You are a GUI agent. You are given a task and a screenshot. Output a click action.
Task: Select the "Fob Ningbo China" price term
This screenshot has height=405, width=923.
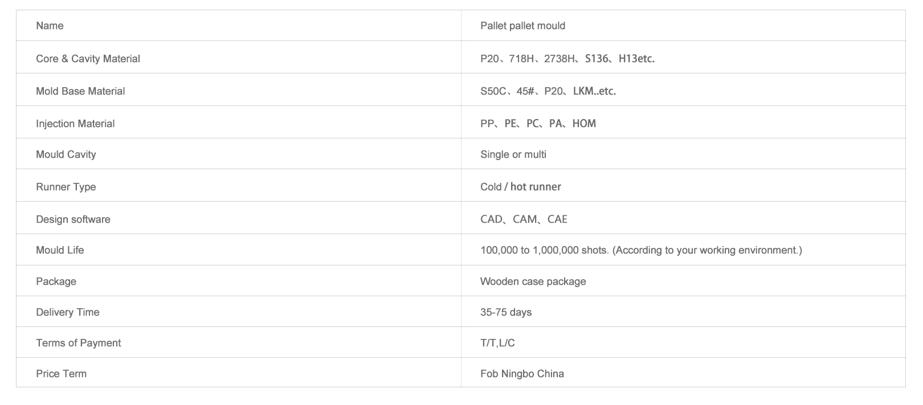pyautogui.click(x=522, y=374)
